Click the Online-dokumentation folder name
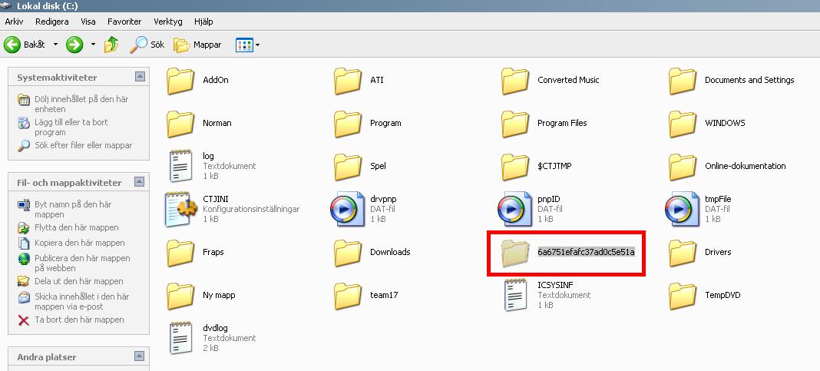Image resolution: width=820 pixels, height=371 pixels. coord(746,166)
